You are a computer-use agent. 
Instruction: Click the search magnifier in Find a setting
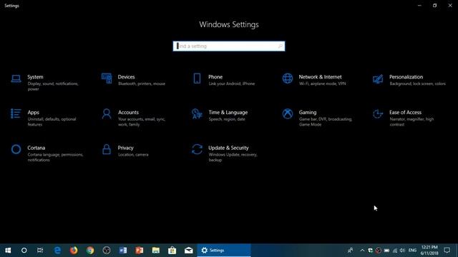coord(280,46)
